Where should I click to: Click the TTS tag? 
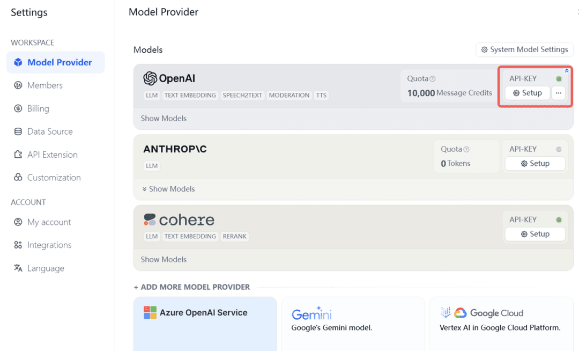pos(321,96)
